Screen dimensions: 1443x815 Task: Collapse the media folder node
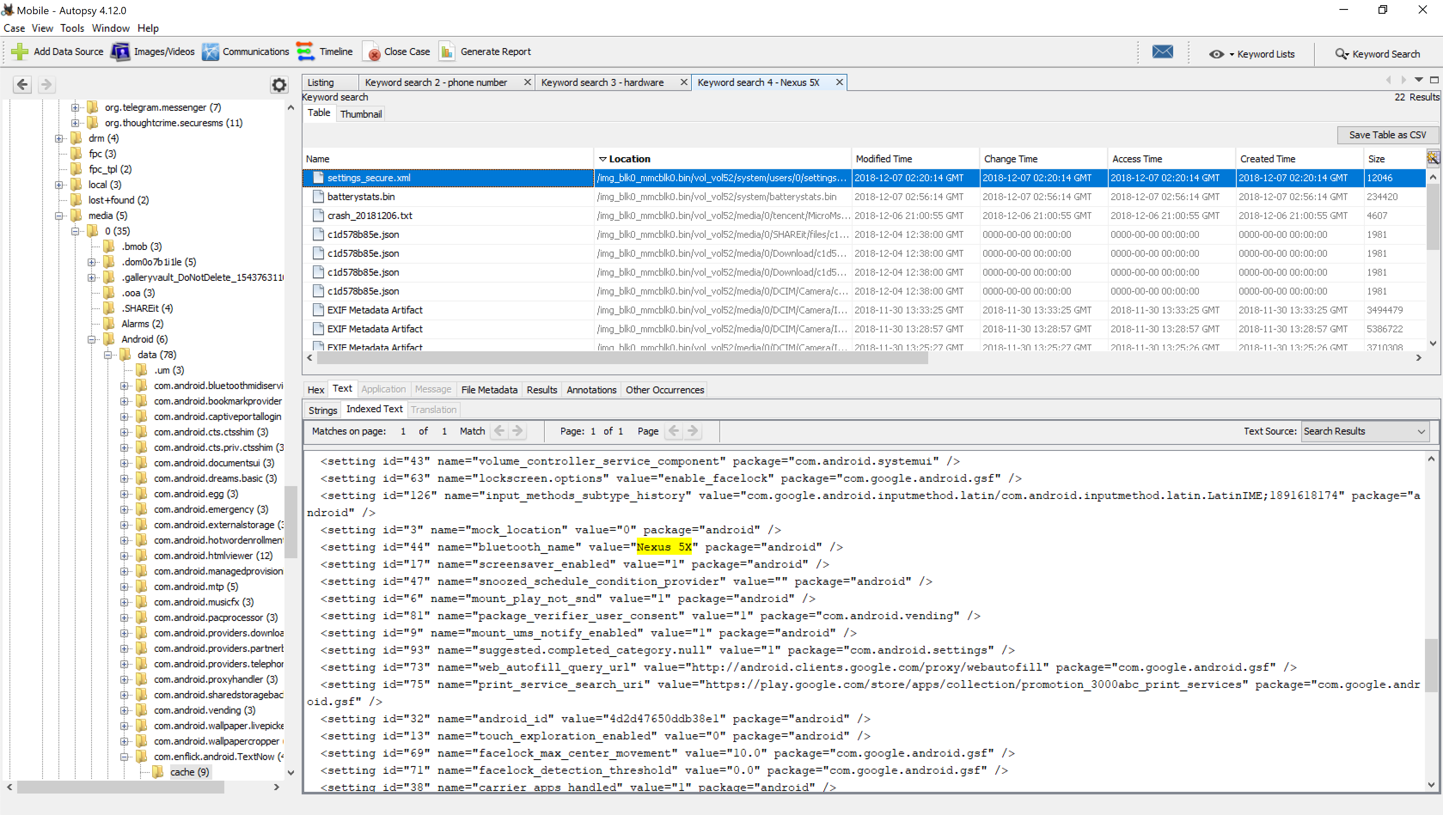tap(59, 216)
